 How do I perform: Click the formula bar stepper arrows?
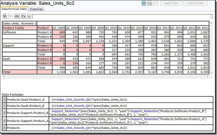click(212, 17)
